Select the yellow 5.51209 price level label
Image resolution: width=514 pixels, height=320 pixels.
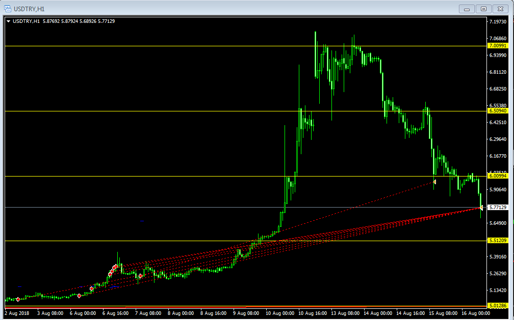(x=498, y=241)
